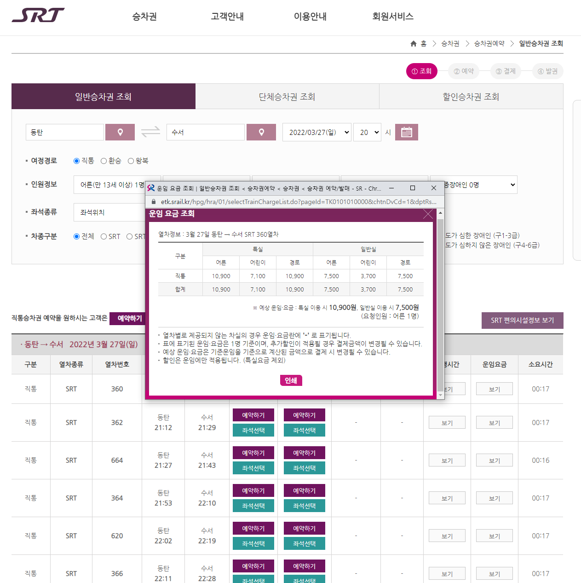Click 특실 어른 직통 fare 10,900
The image size is (581, 583).
(221, 276)
